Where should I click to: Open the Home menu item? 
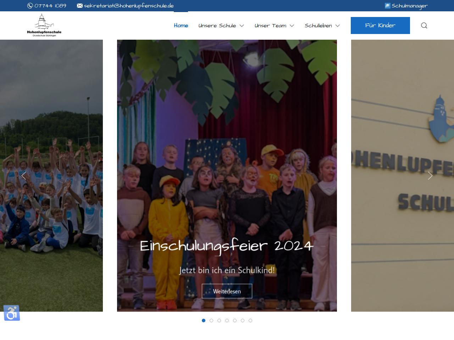click(x=181, y=25)
